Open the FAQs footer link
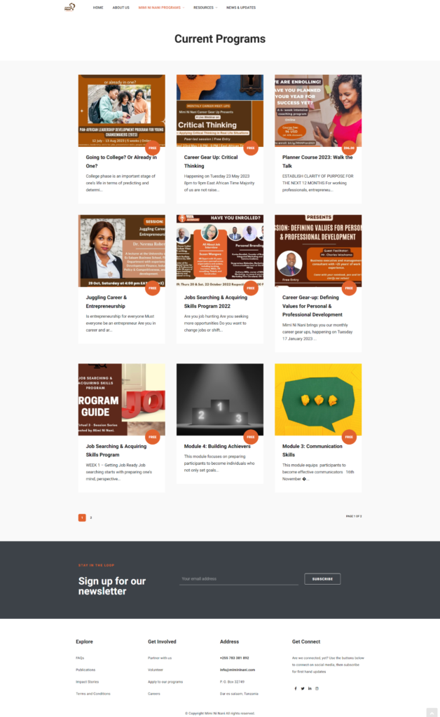 coord(80,658)
